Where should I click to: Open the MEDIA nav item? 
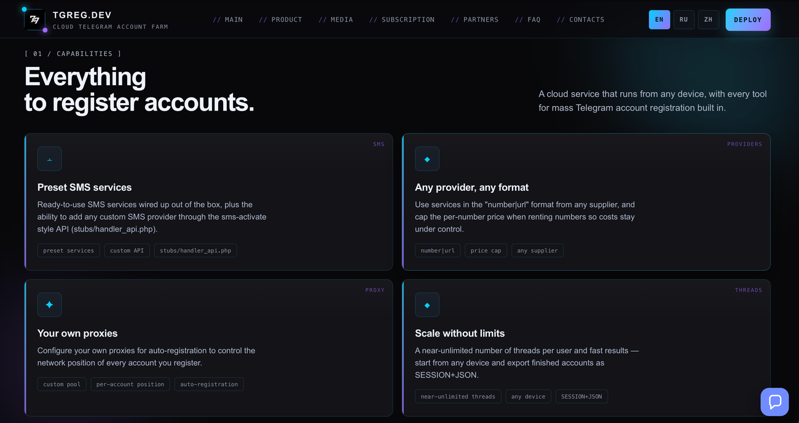[x=336, y=20]
